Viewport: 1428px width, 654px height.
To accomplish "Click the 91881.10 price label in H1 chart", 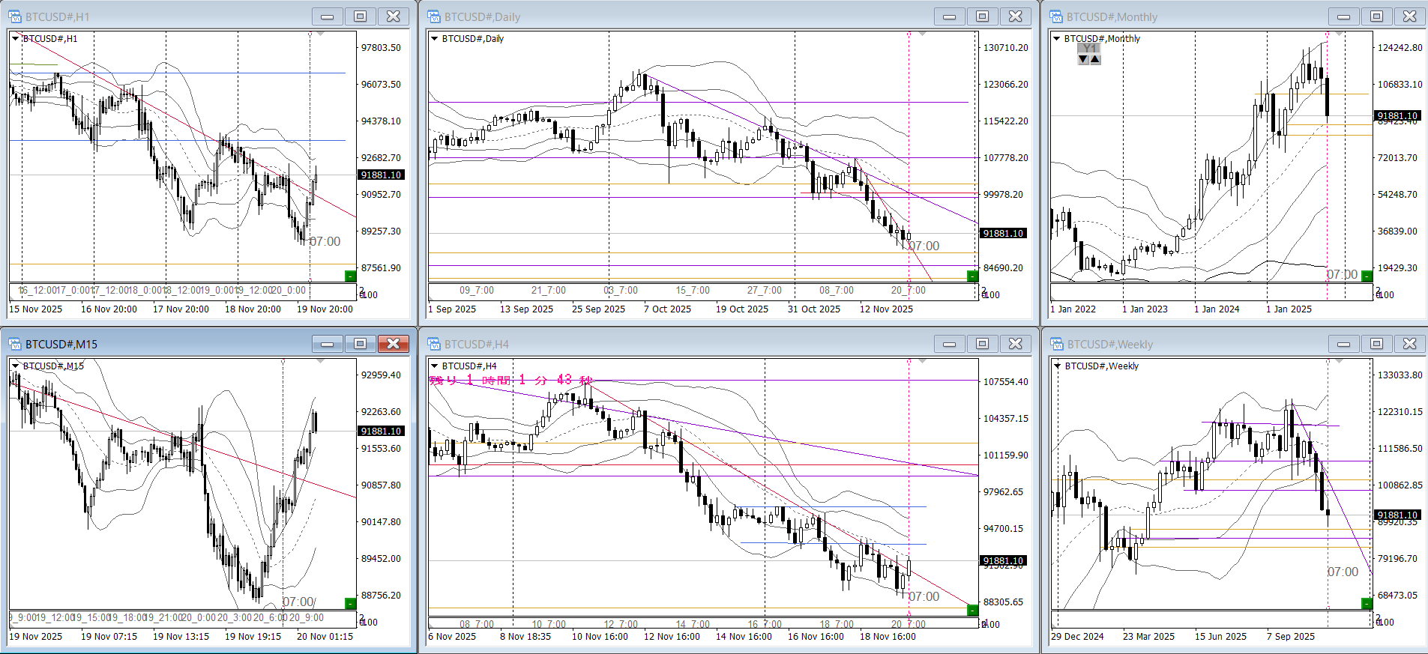I will click(x=382, y=175).
